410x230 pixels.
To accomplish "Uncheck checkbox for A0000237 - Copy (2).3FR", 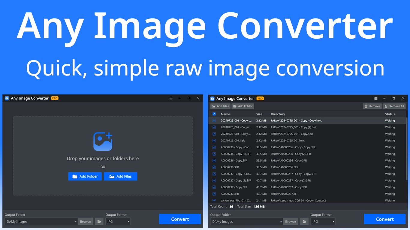I will (x=214, y=181).
